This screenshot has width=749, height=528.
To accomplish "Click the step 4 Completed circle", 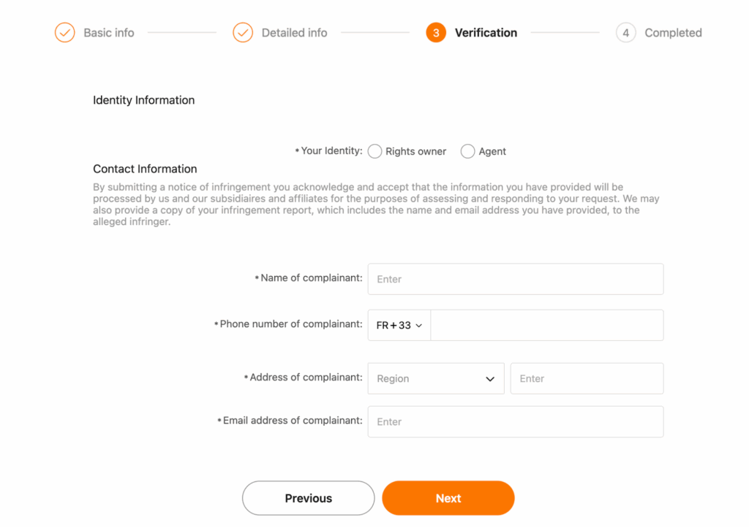I will [625, 32].
